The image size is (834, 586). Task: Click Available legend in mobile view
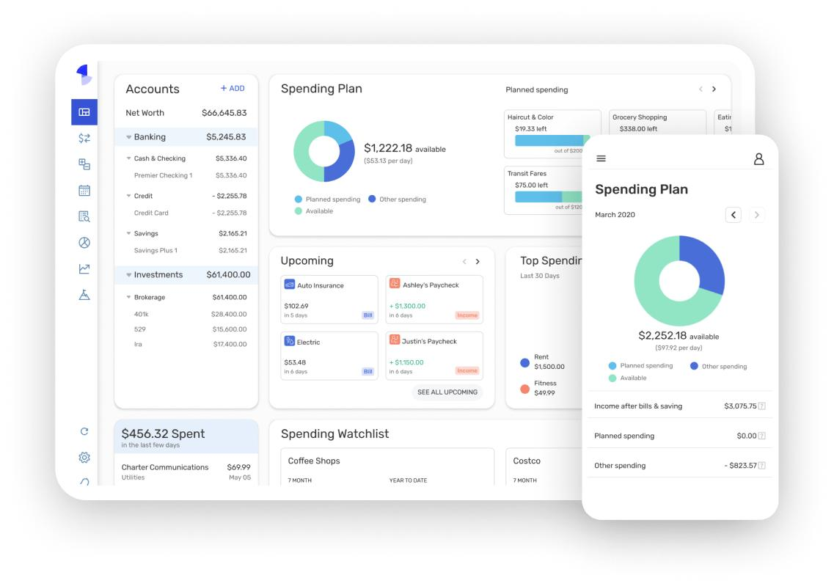click(x=628, y=378)
